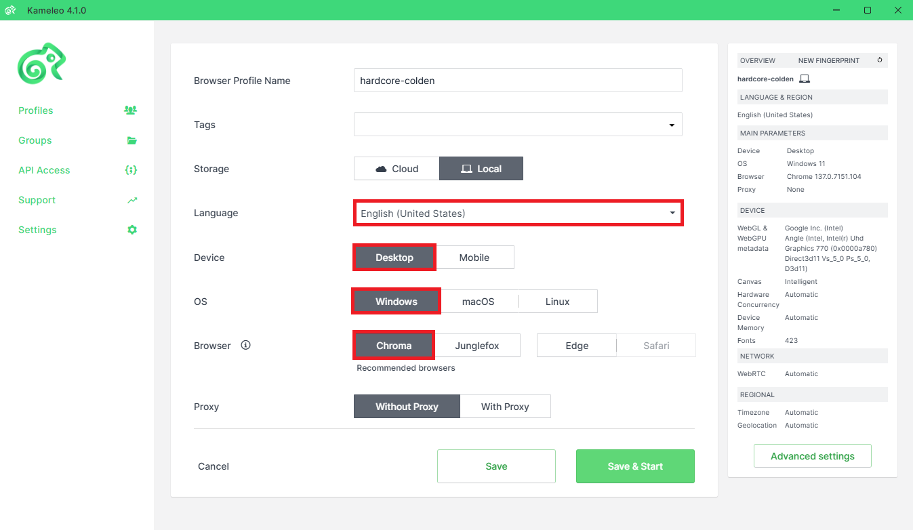This screenshot has height=530, width=913.
Task: Open the Tags dropdown
Action: [x=518, y=125]
